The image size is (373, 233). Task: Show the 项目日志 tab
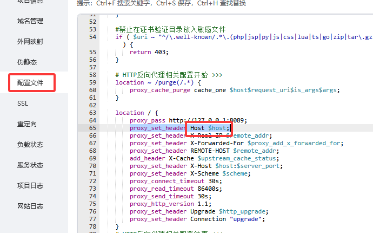[30, 186]
